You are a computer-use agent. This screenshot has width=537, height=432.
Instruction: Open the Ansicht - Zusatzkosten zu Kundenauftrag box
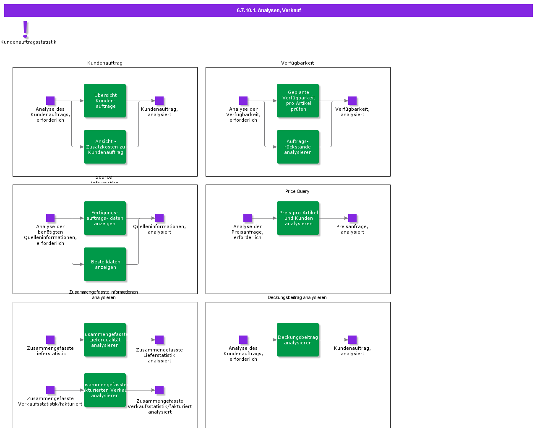point(105,147)
